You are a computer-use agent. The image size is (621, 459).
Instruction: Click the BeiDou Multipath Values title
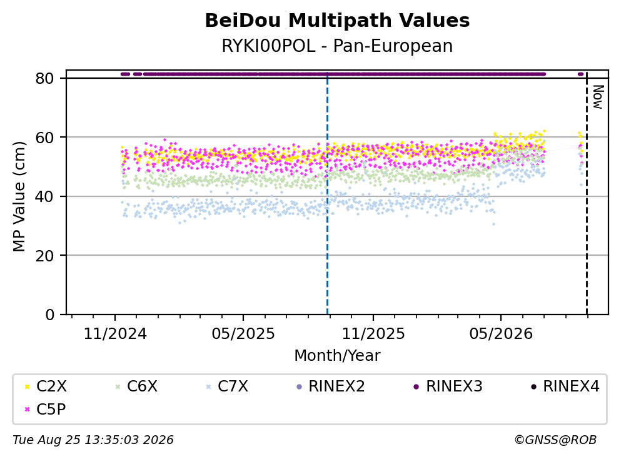pyautogui.click(x=337, y=21)
